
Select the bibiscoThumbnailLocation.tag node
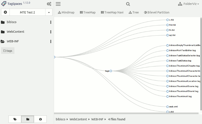click(x=183, y=81)
